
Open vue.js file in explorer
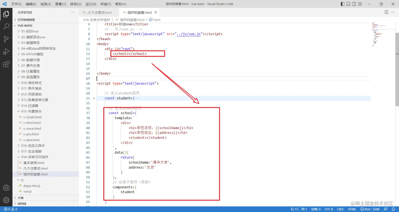[46, 191]
